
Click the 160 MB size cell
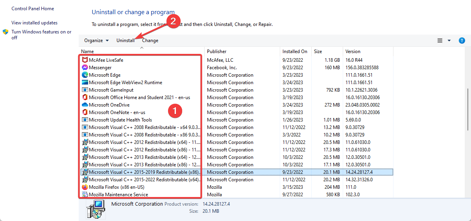pos(332,68)
